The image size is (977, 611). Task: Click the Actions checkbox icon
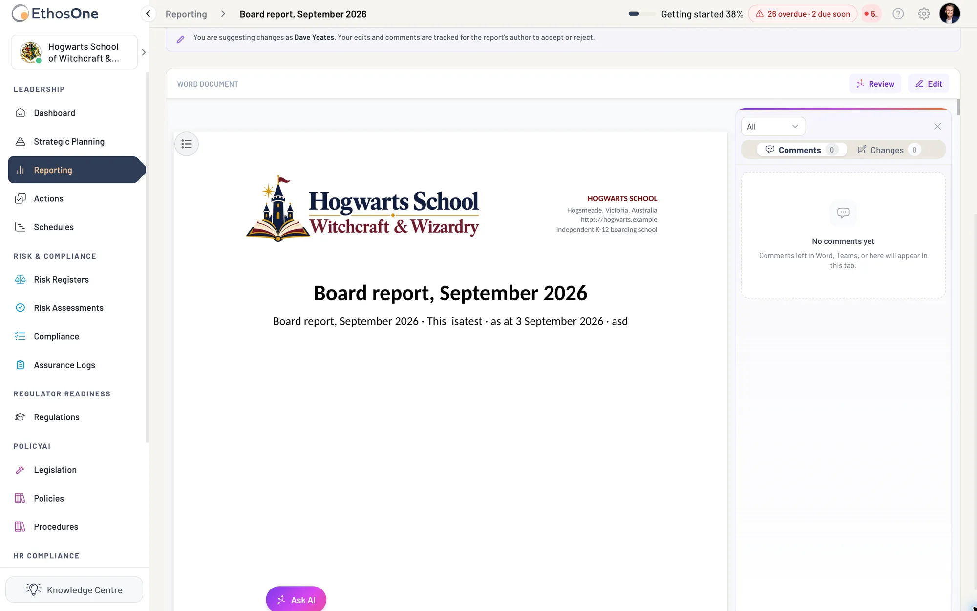[20, 198]
